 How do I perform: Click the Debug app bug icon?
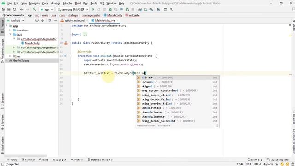pos(110,9)
